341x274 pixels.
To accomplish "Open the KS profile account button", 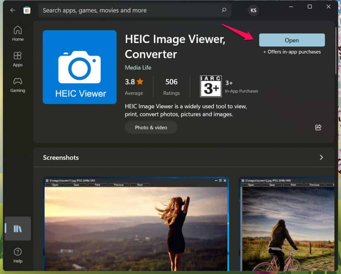I will 253,10.
